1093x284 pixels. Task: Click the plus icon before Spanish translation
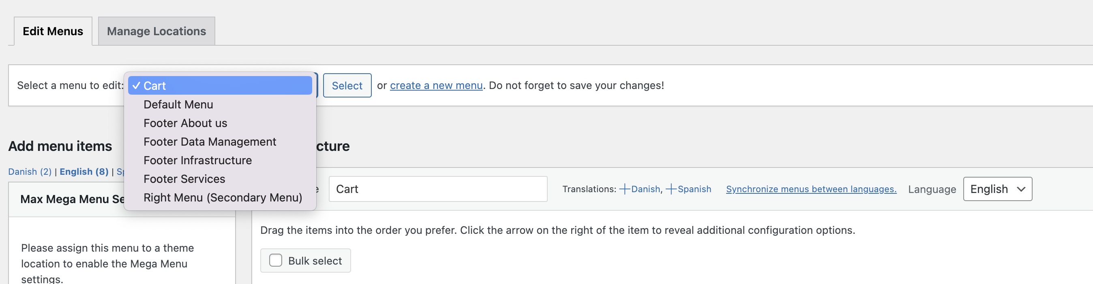pyautogui.click(x=671, y=189)
